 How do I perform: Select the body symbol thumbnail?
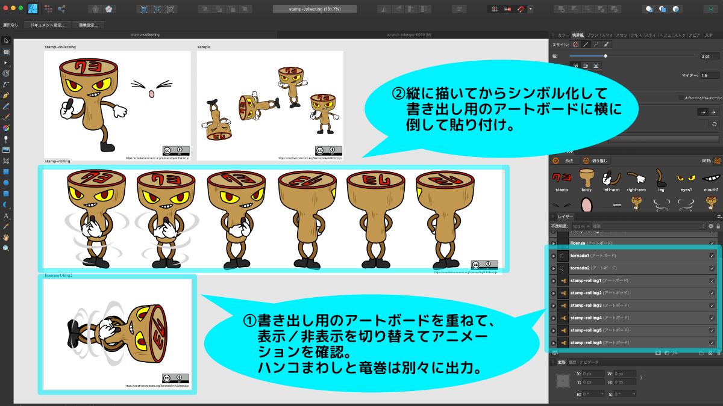tap(588, 178)
